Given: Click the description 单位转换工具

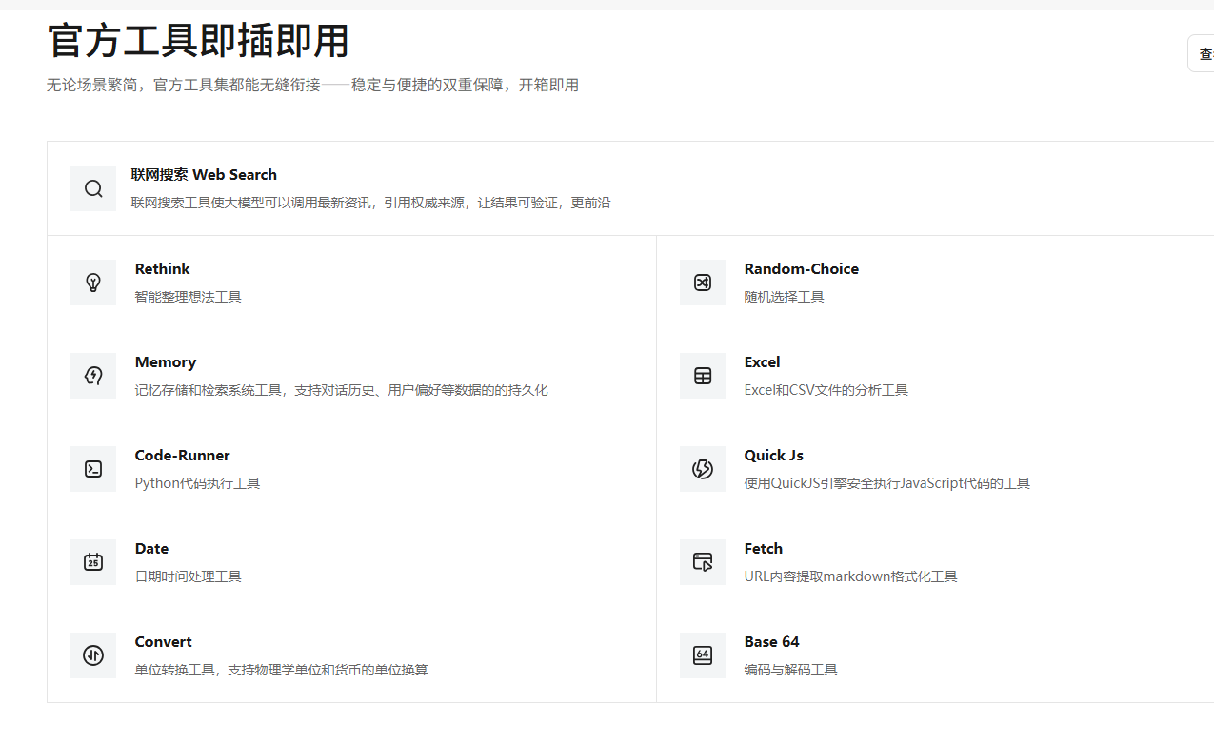Looking at the screenshot, I should pos(282,670).
